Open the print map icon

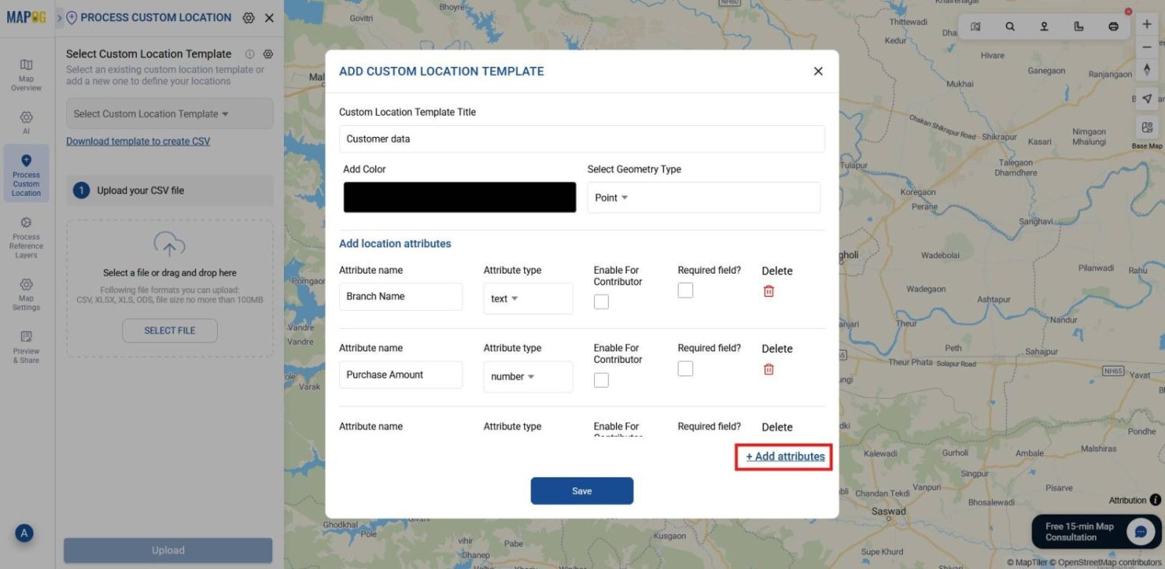tap(1114, 27)
